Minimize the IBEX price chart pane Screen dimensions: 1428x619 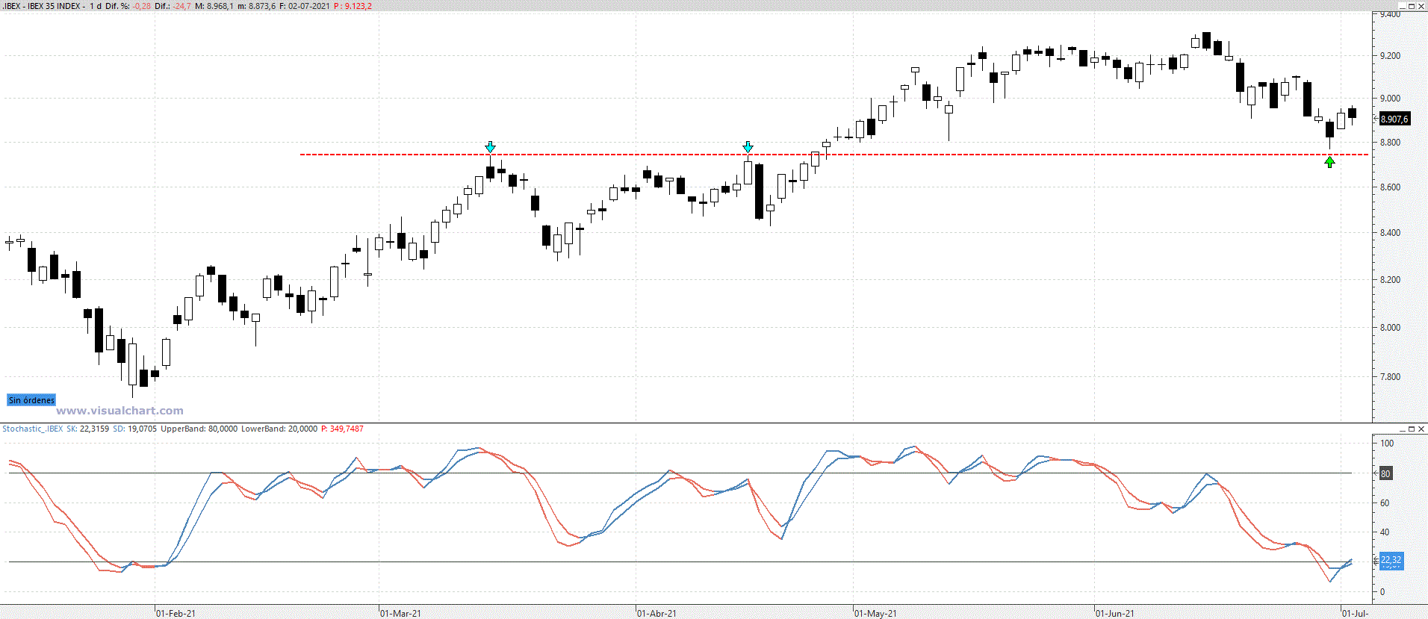(x=1403, y=6)
